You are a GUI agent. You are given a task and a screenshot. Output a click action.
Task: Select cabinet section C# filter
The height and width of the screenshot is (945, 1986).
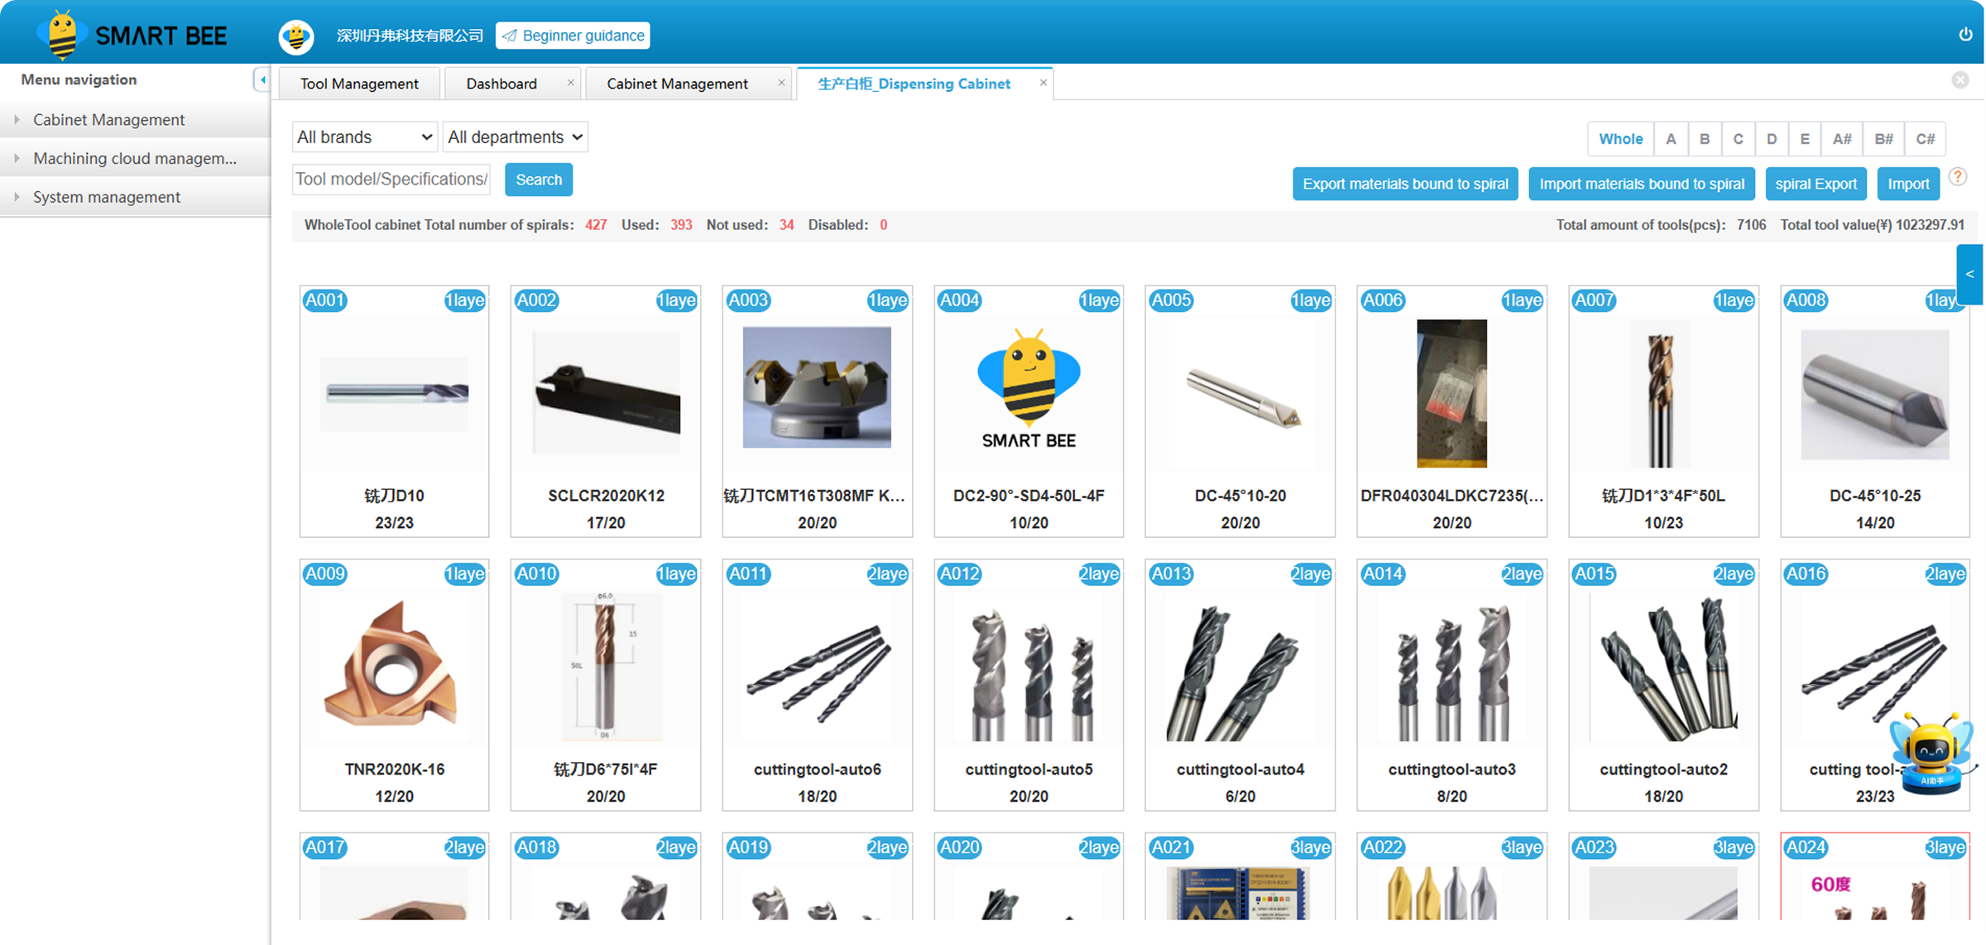pos(1926,139)
